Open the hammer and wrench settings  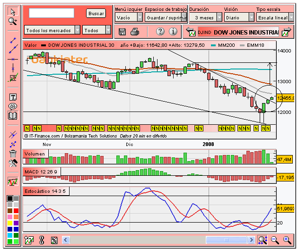click(x=13, y=163)
